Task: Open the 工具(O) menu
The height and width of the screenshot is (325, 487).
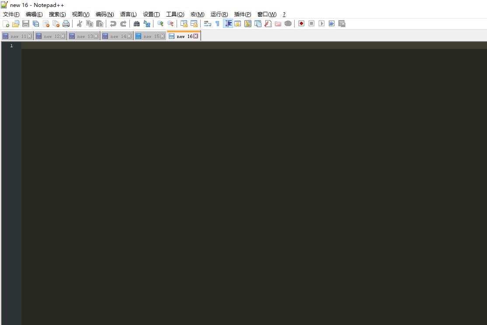Action: [175, 14]
